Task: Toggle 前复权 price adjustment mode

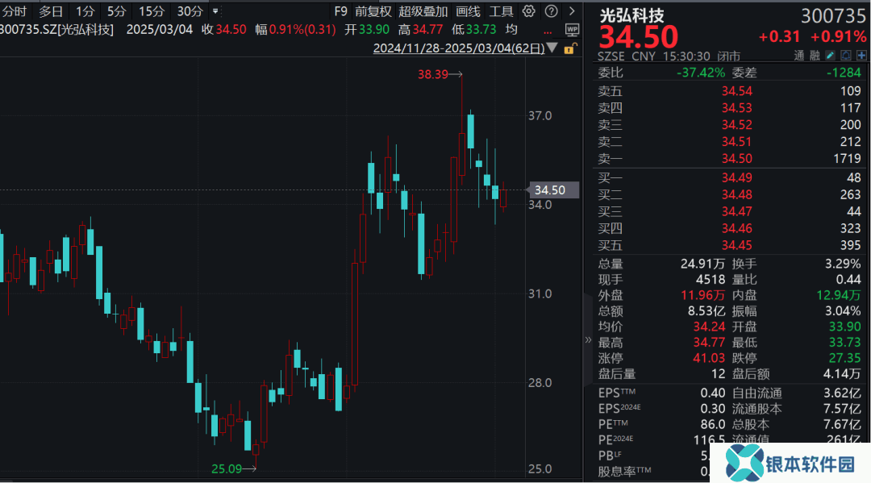Action: [373, 11]
